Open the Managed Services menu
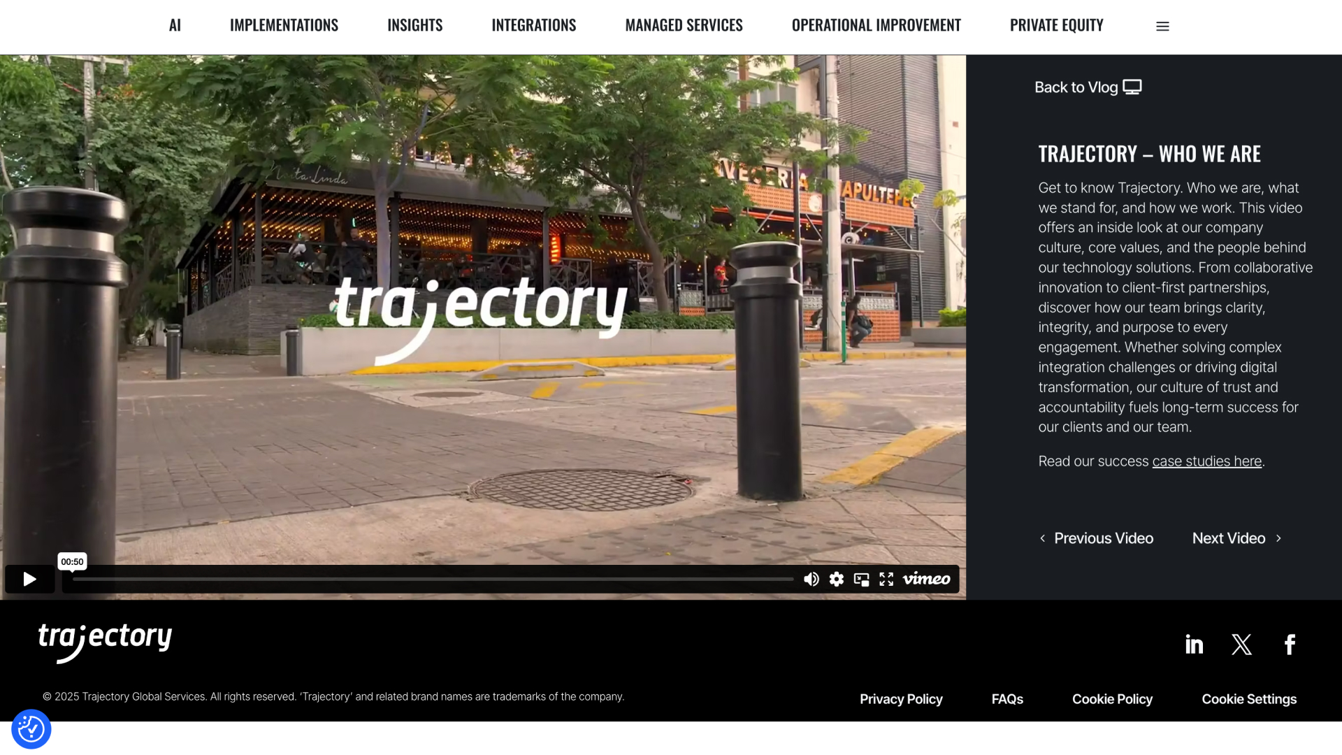 click(684, 25)
